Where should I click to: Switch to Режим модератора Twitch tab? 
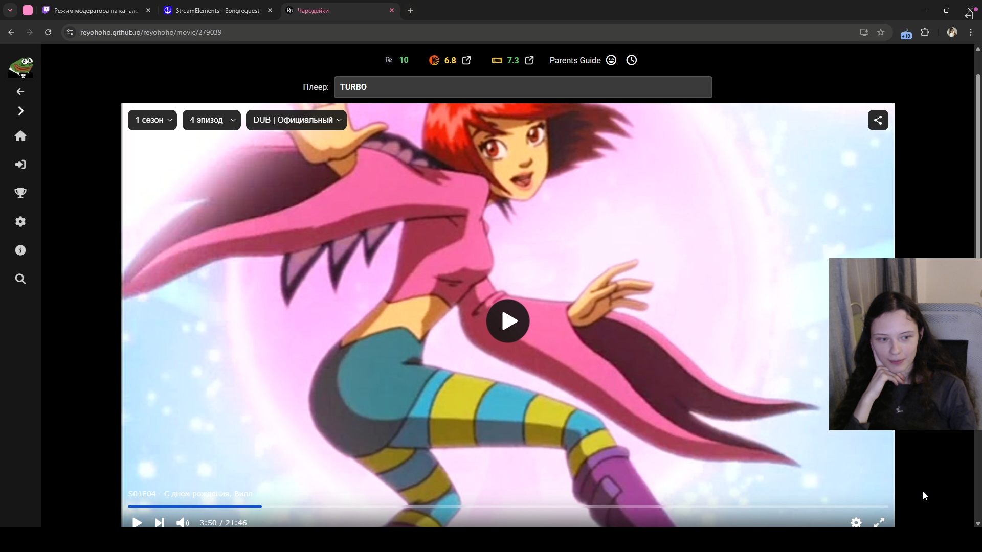pos(96,10)
